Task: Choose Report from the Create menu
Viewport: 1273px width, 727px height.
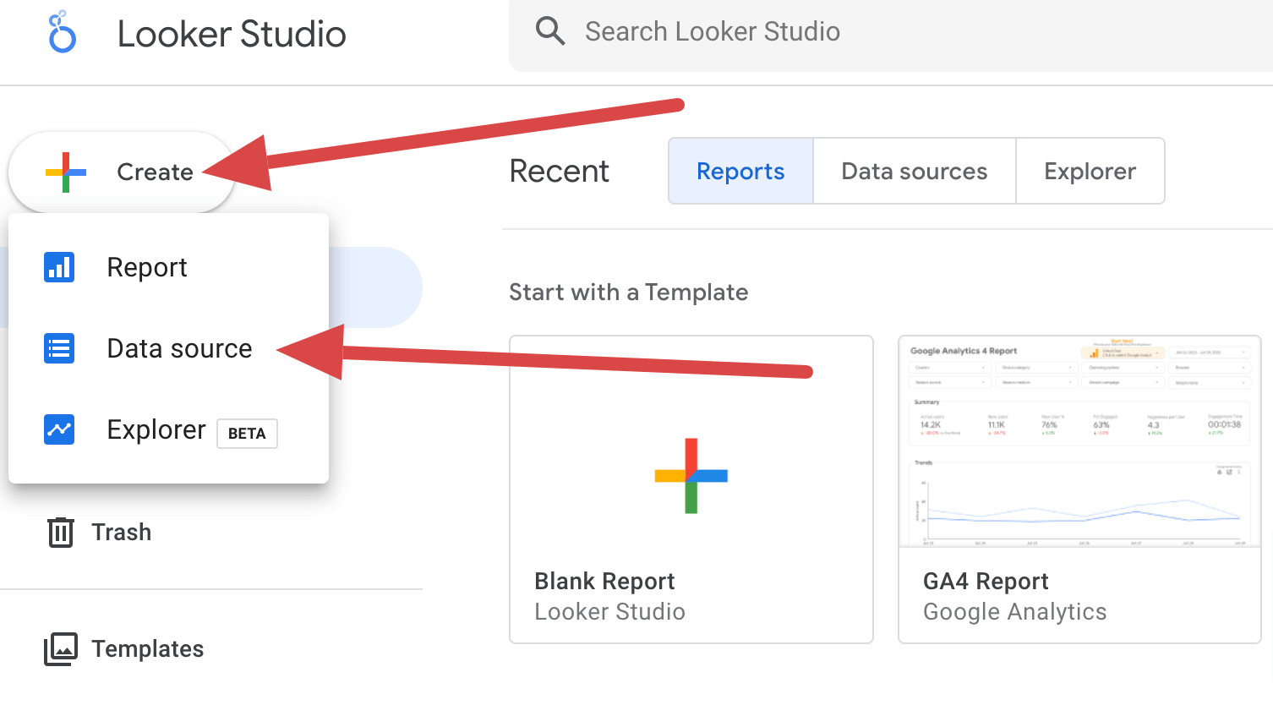Action: coord(168,267)
